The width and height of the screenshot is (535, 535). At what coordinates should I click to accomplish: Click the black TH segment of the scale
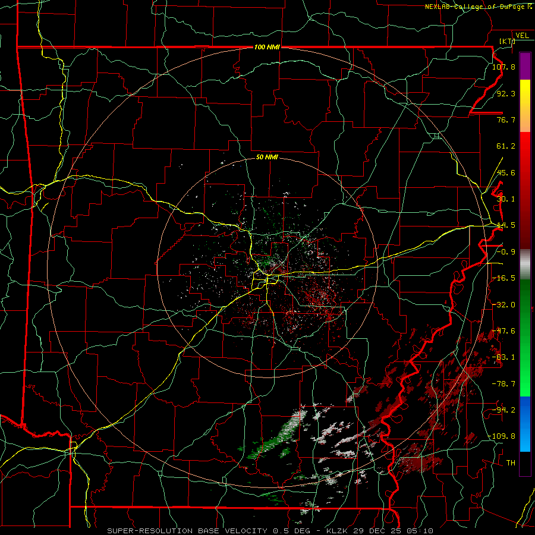pos(525,463)
